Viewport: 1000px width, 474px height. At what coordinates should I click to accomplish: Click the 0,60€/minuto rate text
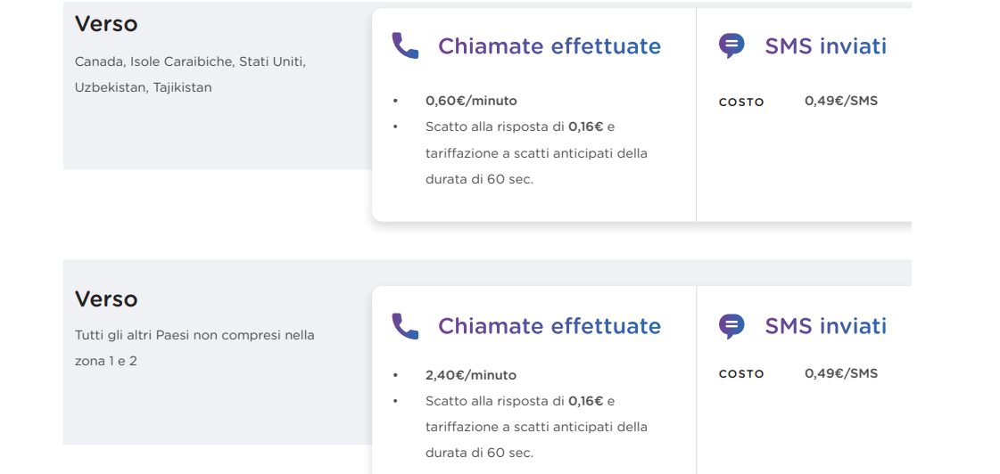click(471, 101)
